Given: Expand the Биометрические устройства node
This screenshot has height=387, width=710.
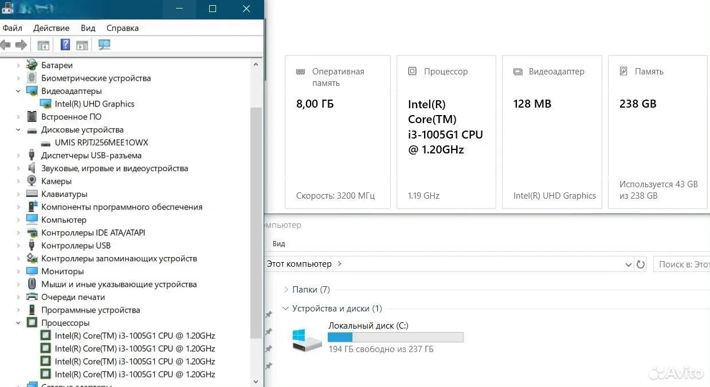Looking at the screenshot, I should click(x=18, y=78).
